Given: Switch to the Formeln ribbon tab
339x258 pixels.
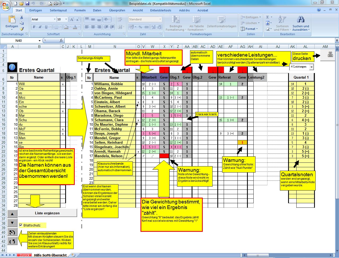Looking at the screenshot, I should (80, 10).
